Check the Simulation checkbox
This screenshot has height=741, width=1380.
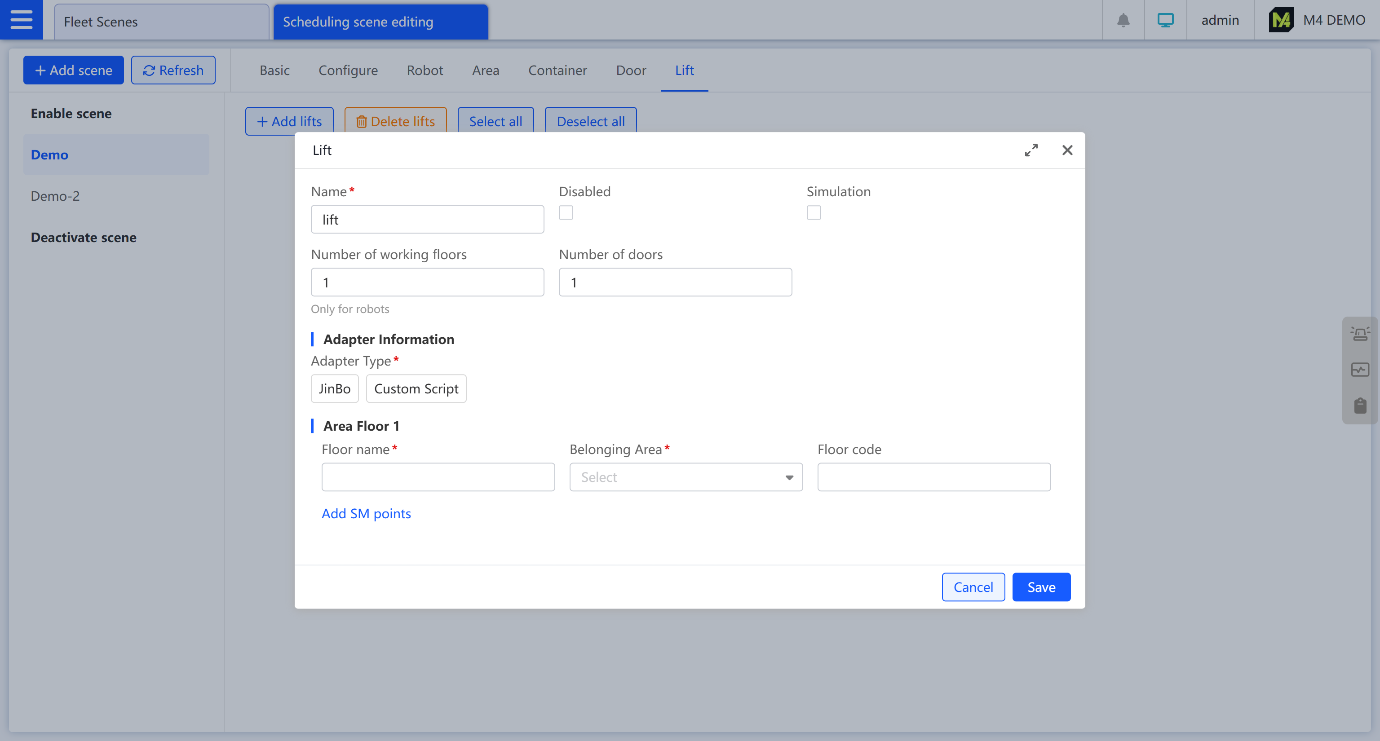(813, 212)
